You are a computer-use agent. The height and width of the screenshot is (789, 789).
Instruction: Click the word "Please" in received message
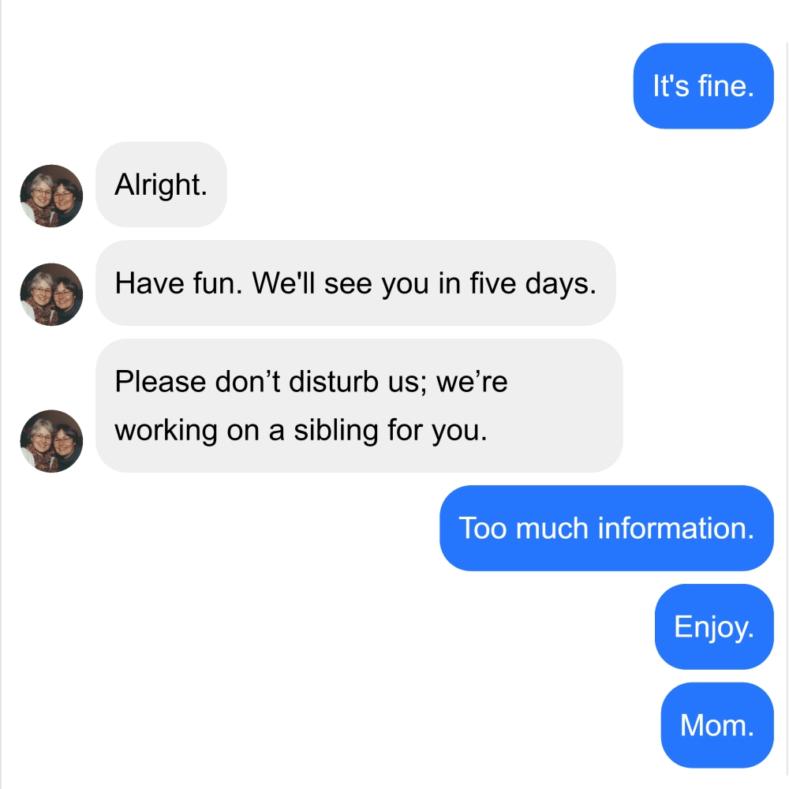point(160,381)
